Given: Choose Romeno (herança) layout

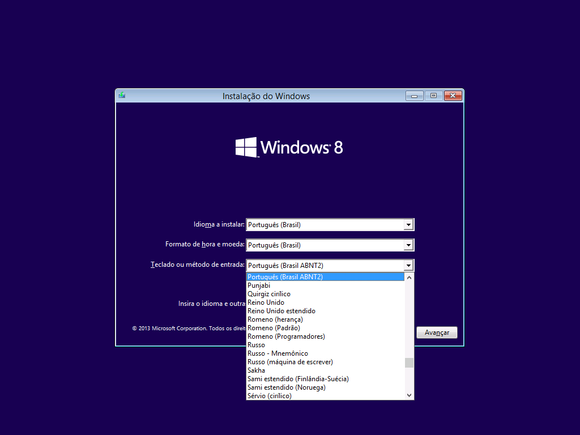Looking at the screenshot, I should (x=325, y=319).
